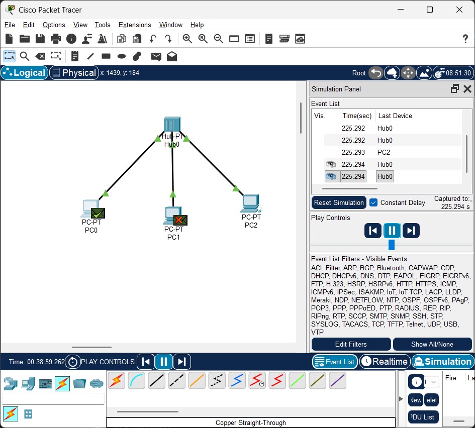The height and width of the screenshot is (428, 475).
Task: Expand the PDU list panel arrow
Action: [401, 399]
